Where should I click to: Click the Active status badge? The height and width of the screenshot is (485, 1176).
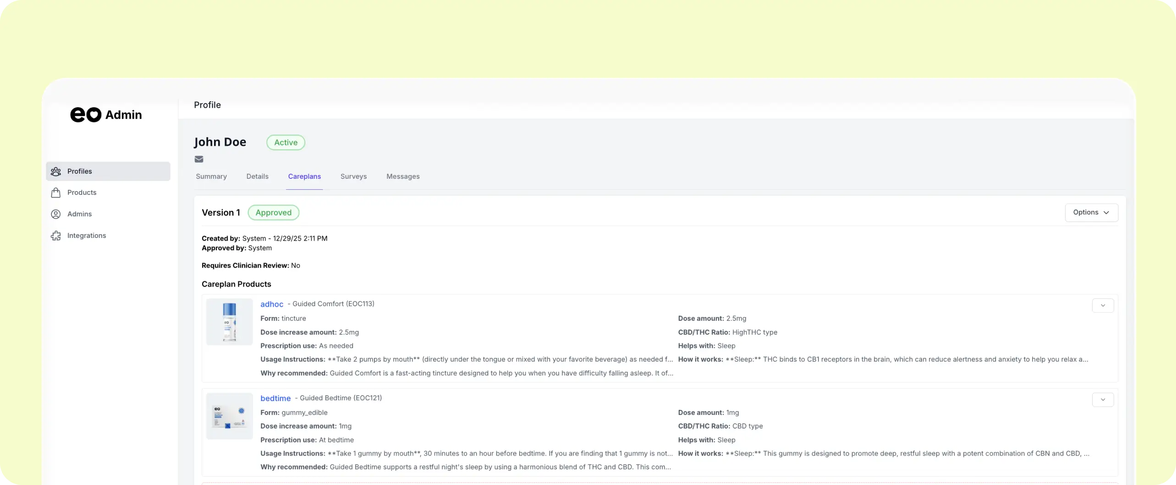tap(286, 142)
